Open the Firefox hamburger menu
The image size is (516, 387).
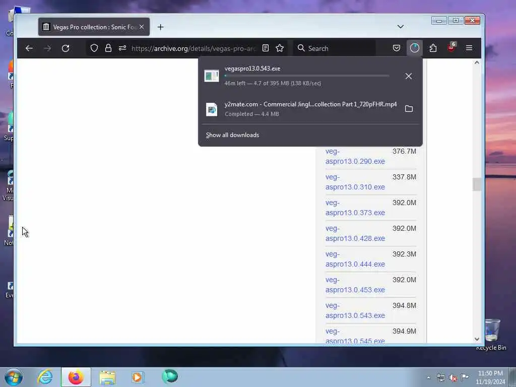pyautogui.click(x=469, y=48)
